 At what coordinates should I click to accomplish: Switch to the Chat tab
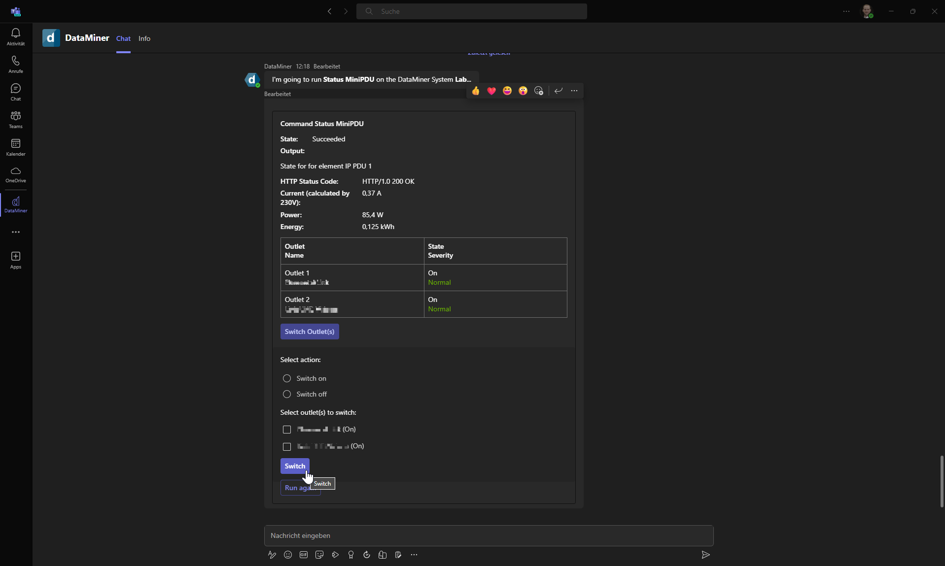point(123,38)
